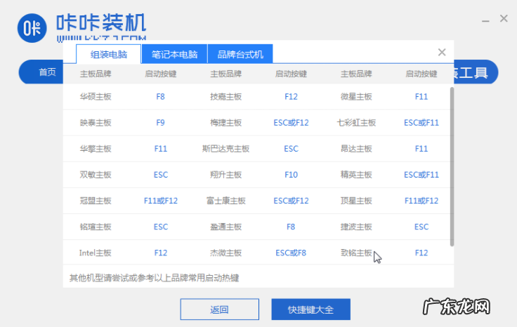Viewport: 517px width, 327px height.
Task: Select the 斯巴达克主板 cell
Action: 226,149
